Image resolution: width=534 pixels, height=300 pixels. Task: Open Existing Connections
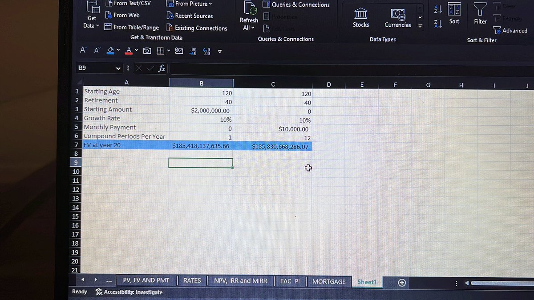pyautogui.click(x=197, y=28)
